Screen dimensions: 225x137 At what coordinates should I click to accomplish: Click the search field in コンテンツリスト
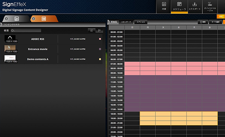pos(26,30)
